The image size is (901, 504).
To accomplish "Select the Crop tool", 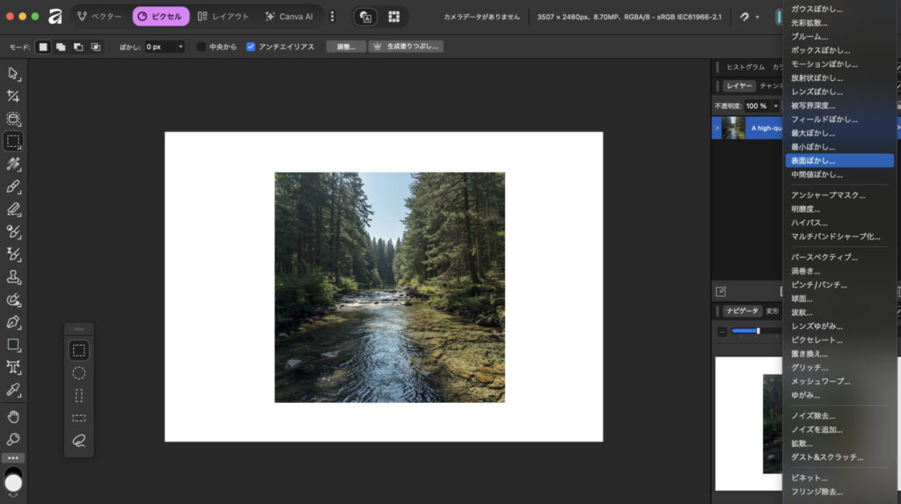I will (13, 96).
